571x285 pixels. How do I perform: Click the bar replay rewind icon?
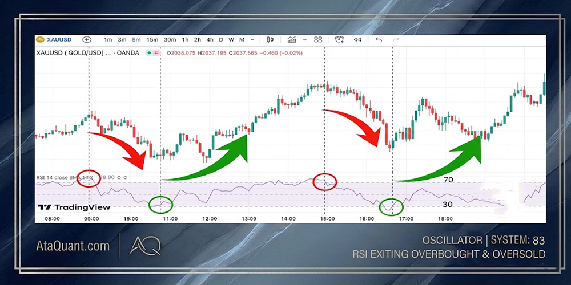point(357,40)
